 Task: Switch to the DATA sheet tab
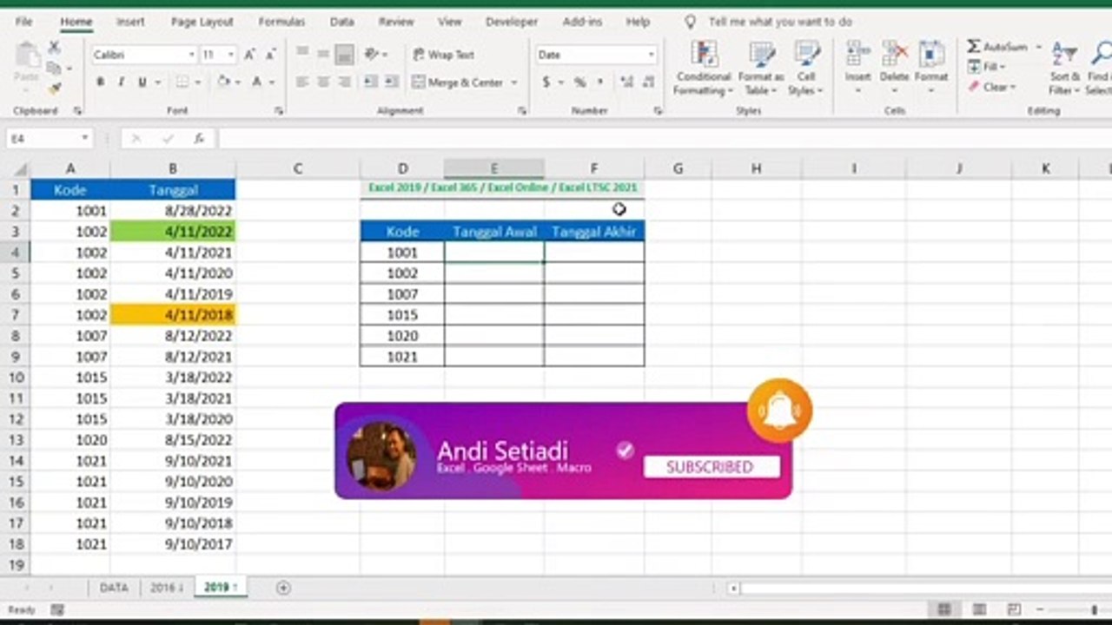114,588
